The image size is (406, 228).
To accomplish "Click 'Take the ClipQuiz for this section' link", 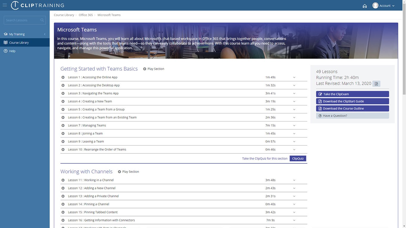I will click(x=265, y=159).
